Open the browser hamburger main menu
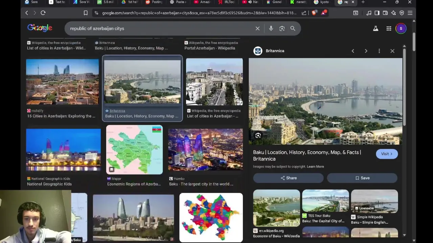The image size is (433, 243). click(x=410, y=13)
